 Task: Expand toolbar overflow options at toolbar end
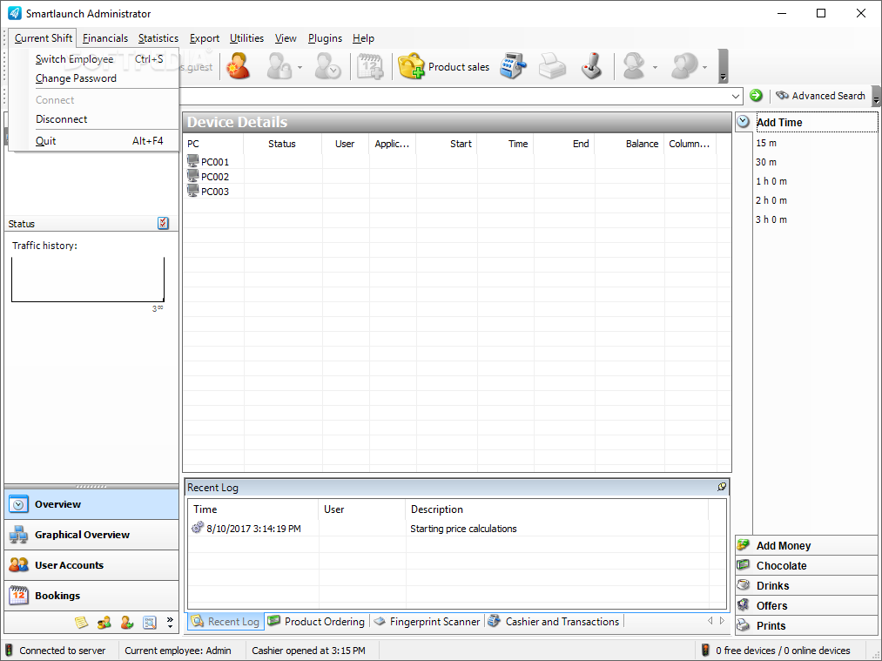click(724, 66)
